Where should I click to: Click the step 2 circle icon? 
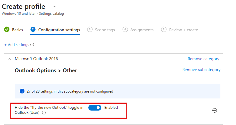pyautogui.click(x=33, y=29)
